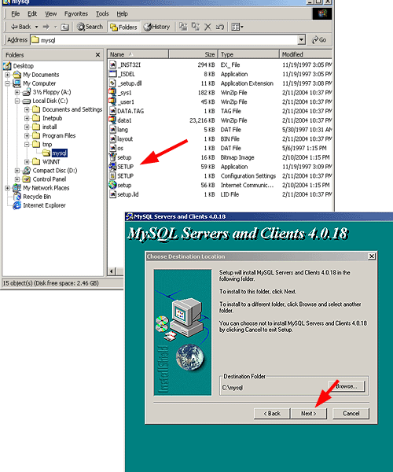Sort files by Size column header
This screenshot has width=393, height=472.
coord(193,54)
